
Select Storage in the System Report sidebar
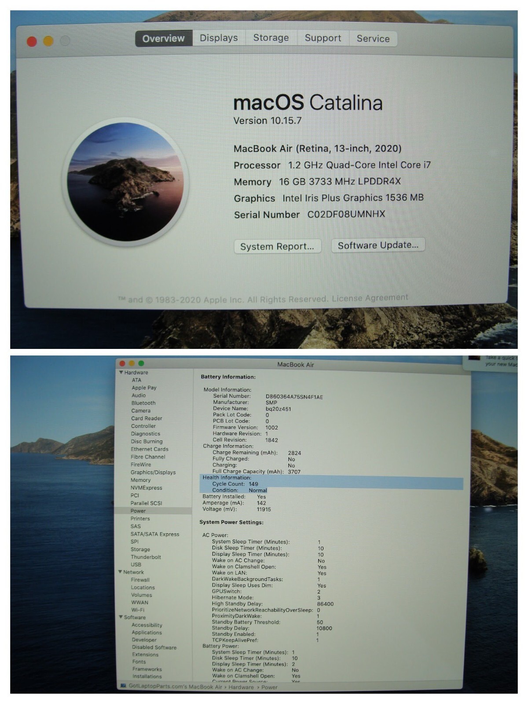click(x=140, y=550)
